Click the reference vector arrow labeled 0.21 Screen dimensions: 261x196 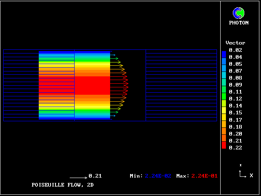coord(78,178)
